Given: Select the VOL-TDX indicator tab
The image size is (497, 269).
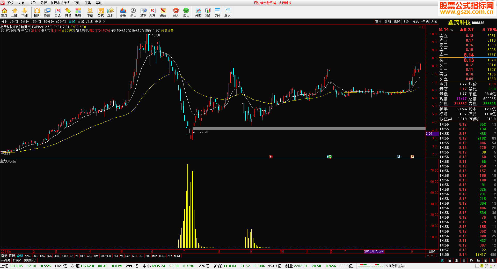Looking at the screenshot, I should click(106, 256).
